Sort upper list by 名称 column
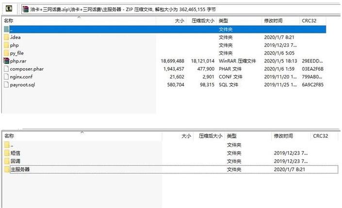 [8, 21]
